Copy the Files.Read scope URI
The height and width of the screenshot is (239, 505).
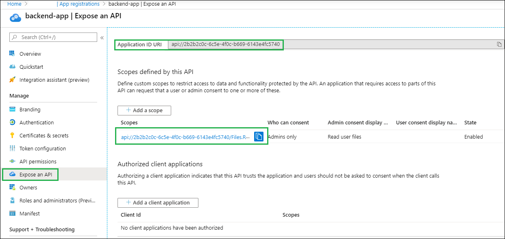pyautogui.click(x=259, y=136)
